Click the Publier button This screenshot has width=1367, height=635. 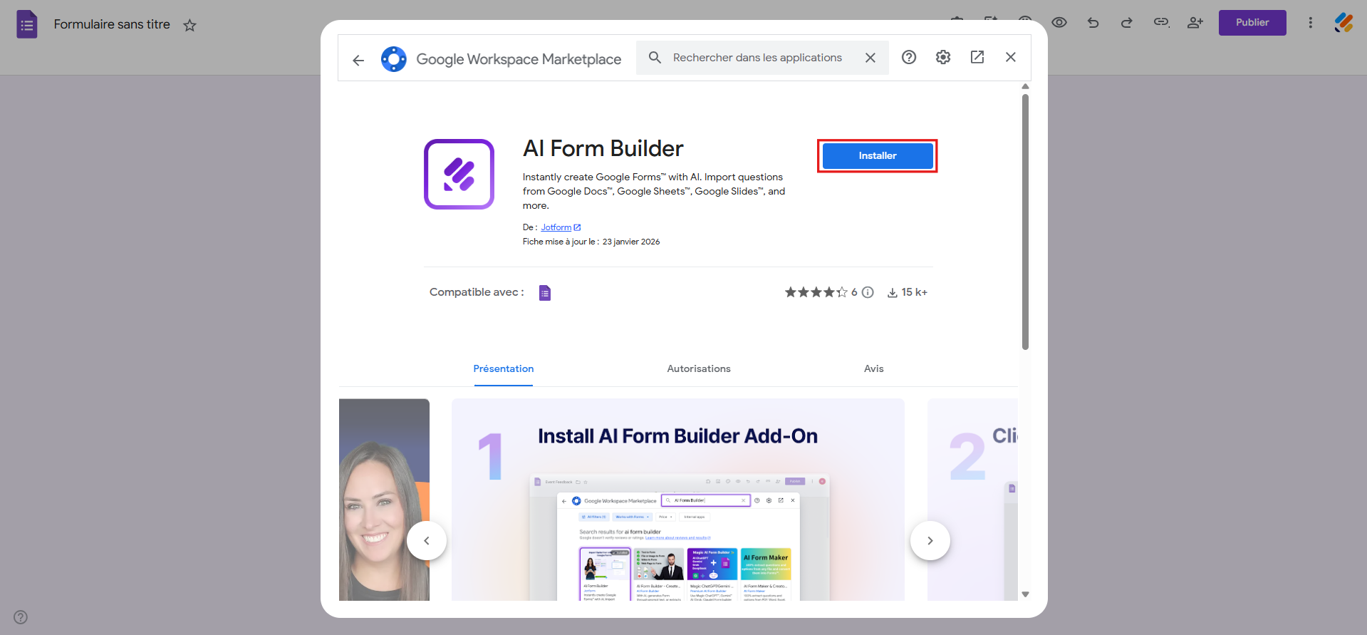tap(1252, 23)
